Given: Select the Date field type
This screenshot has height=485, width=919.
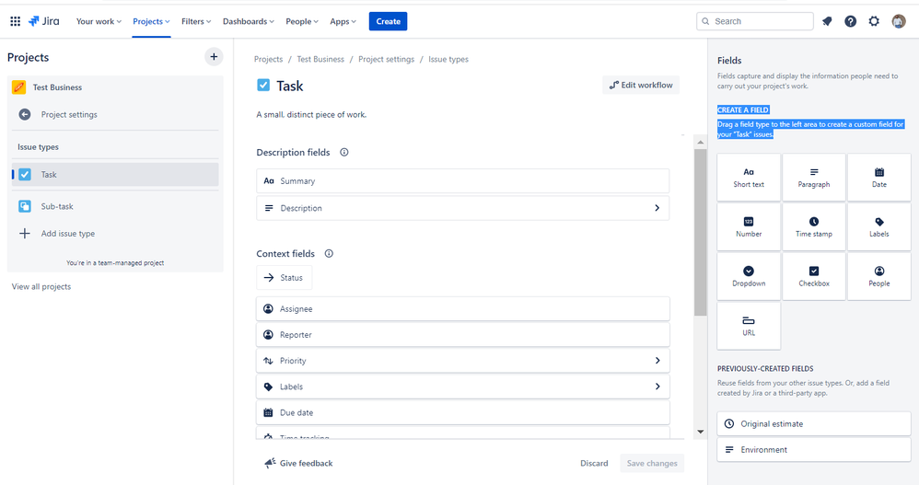Looking at the screenshot, I should [x=879, y=178].
